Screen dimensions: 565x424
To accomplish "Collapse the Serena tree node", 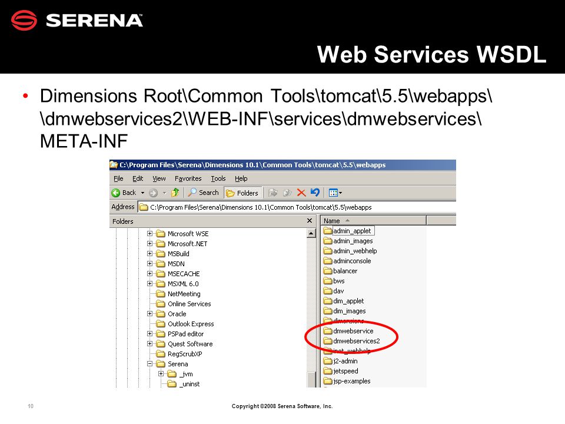I will (149, 364).
